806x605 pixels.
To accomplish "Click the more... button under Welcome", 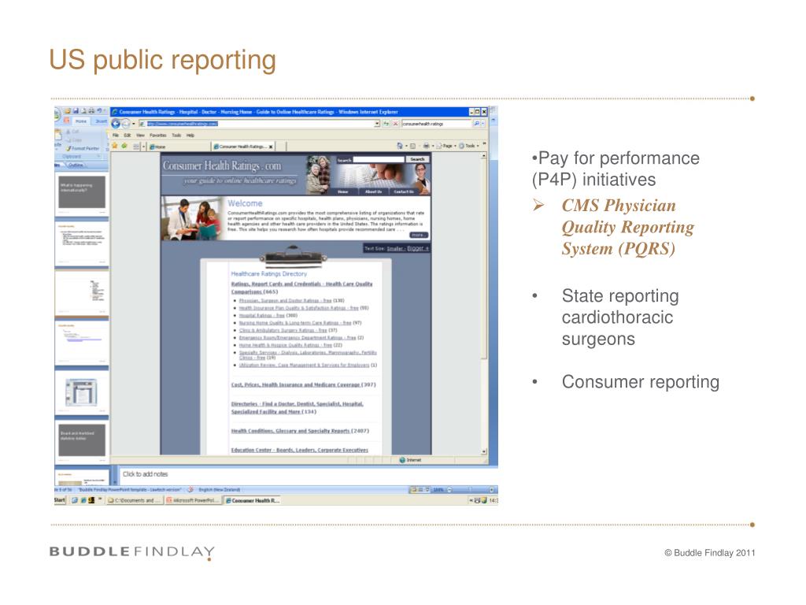I will click(418, 235).
